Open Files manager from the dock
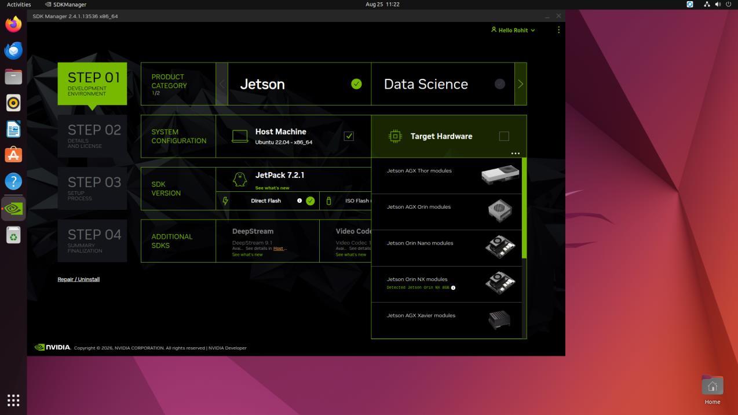This screenshot has height=415, width=738. [13, 77]
